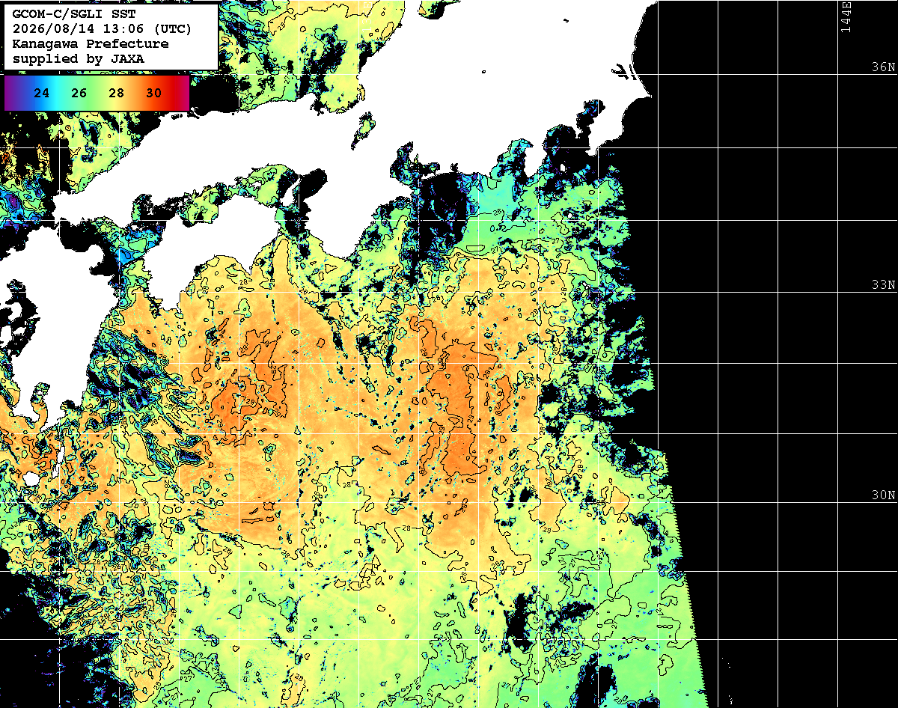Click the 28 value on the color scale
Viewport: 898px width, 708px height.
pos(116,93)
